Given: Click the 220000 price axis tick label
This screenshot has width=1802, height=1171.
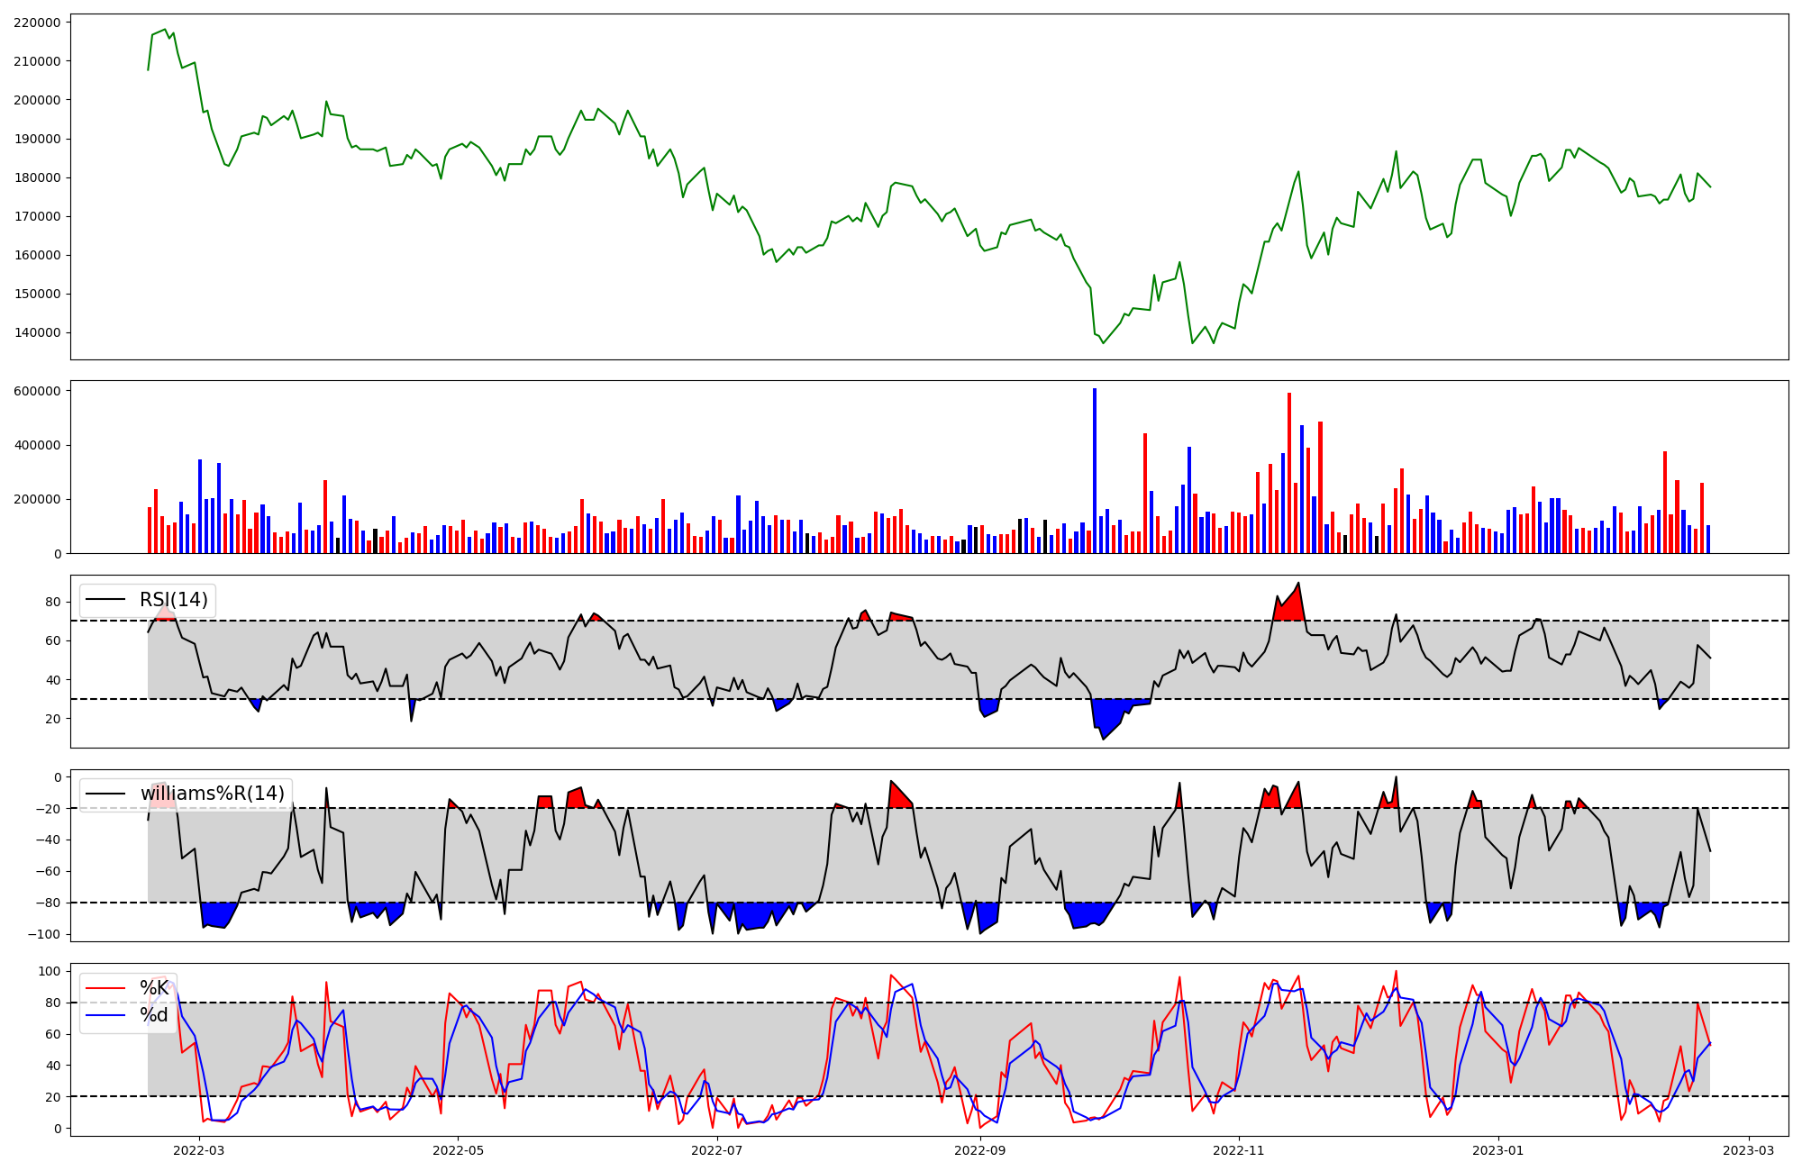Looking at the screenshot, I should (x=38, y=23).
